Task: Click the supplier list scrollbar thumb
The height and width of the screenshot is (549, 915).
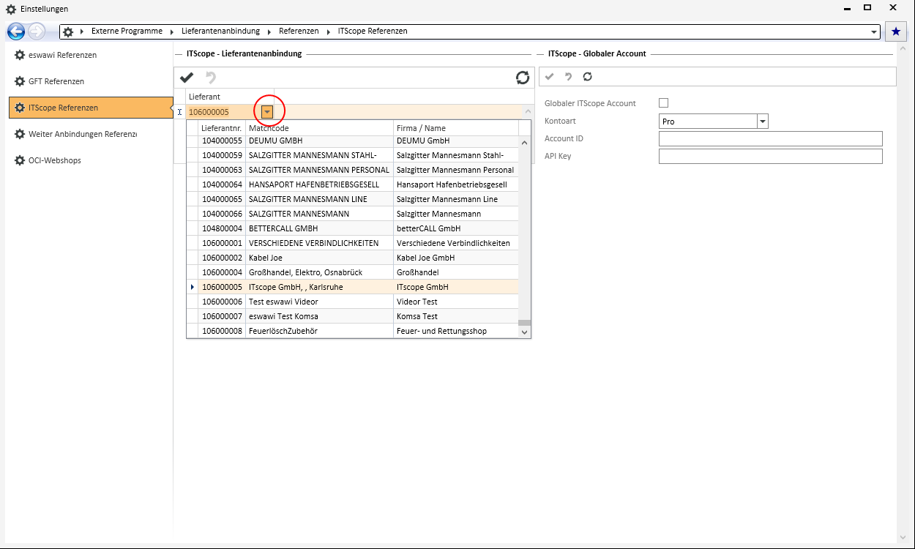Action: 524,322
